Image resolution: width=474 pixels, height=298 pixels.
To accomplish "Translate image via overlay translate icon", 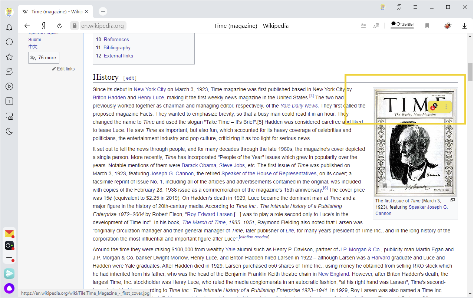I will tap(434, 107).
